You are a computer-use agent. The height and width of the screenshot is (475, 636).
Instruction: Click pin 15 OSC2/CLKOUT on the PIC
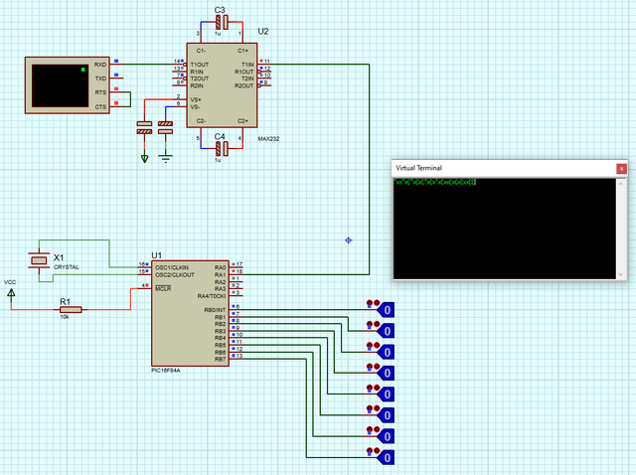(144, 274)
